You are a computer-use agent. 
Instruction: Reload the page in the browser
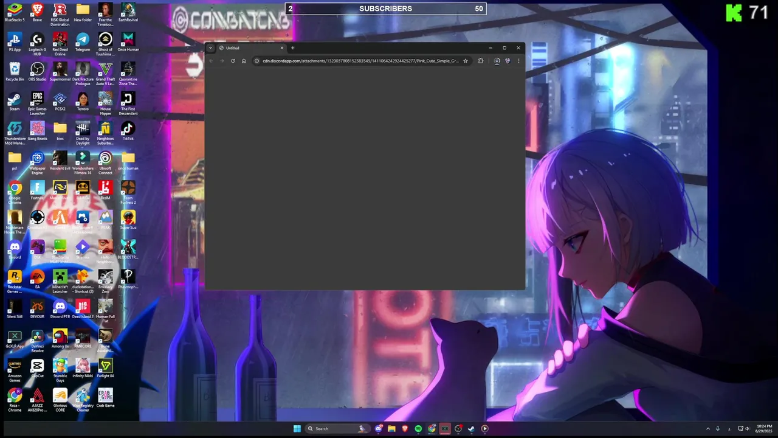(232, 61)
